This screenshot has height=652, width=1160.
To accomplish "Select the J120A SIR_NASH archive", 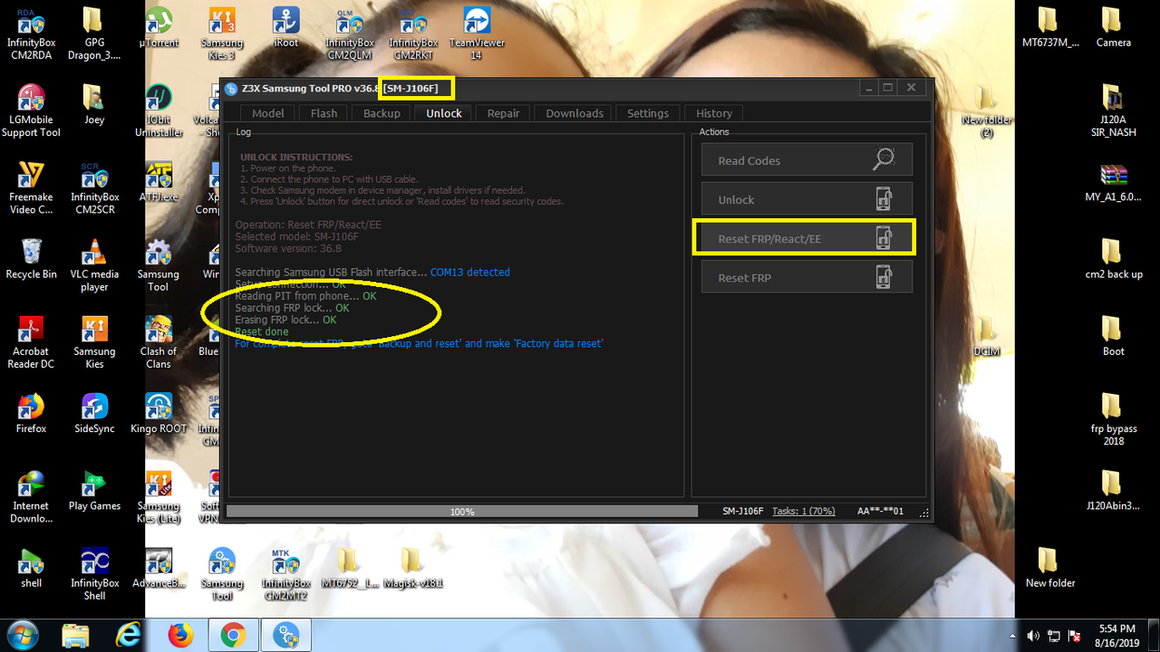I will (x=1113, y=111).
